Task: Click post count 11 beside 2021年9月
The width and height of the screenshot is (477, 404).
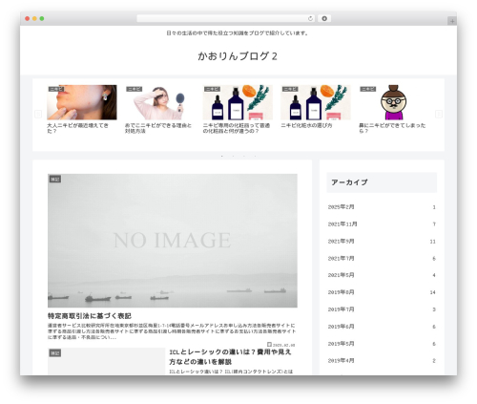Action: point(432,242)
